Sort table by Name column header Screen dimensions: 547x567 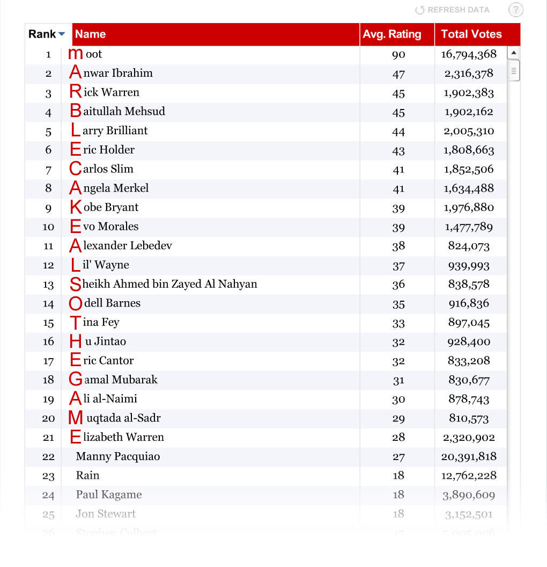[90, 34]
